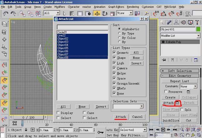Image resolution: width=202 pixels, height=138 pixels.
Task: Click the QuickSlice button
Action: tap(171, 121)
